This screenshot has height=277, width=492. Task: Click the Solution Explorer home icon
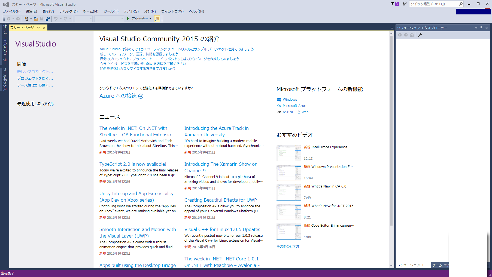click(412, 35)
